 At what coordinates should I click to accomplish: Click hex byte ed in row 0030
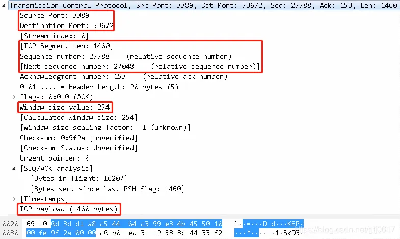coord(132,233)
